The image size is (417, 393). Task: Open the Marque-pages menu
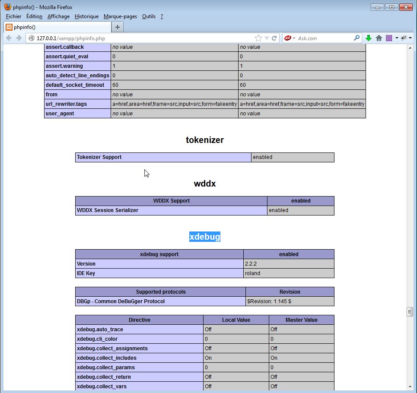coord(120,16)
